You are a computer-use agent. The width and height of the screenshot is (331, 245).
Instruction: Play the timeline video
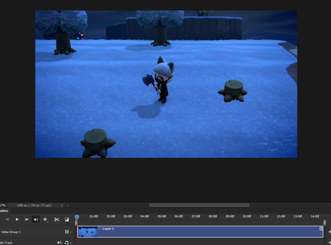point(17,220)
